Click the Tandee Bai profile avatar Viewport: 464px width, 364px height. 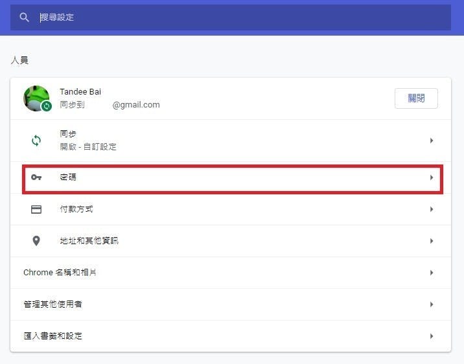coord(36,98)
